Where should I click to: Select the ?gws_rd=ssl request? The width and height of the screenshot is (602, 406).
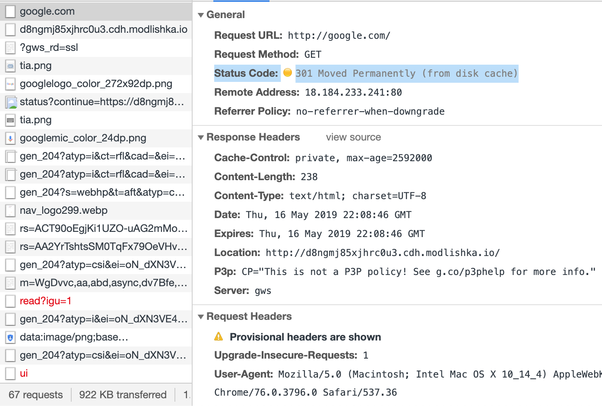coord(96,47)
